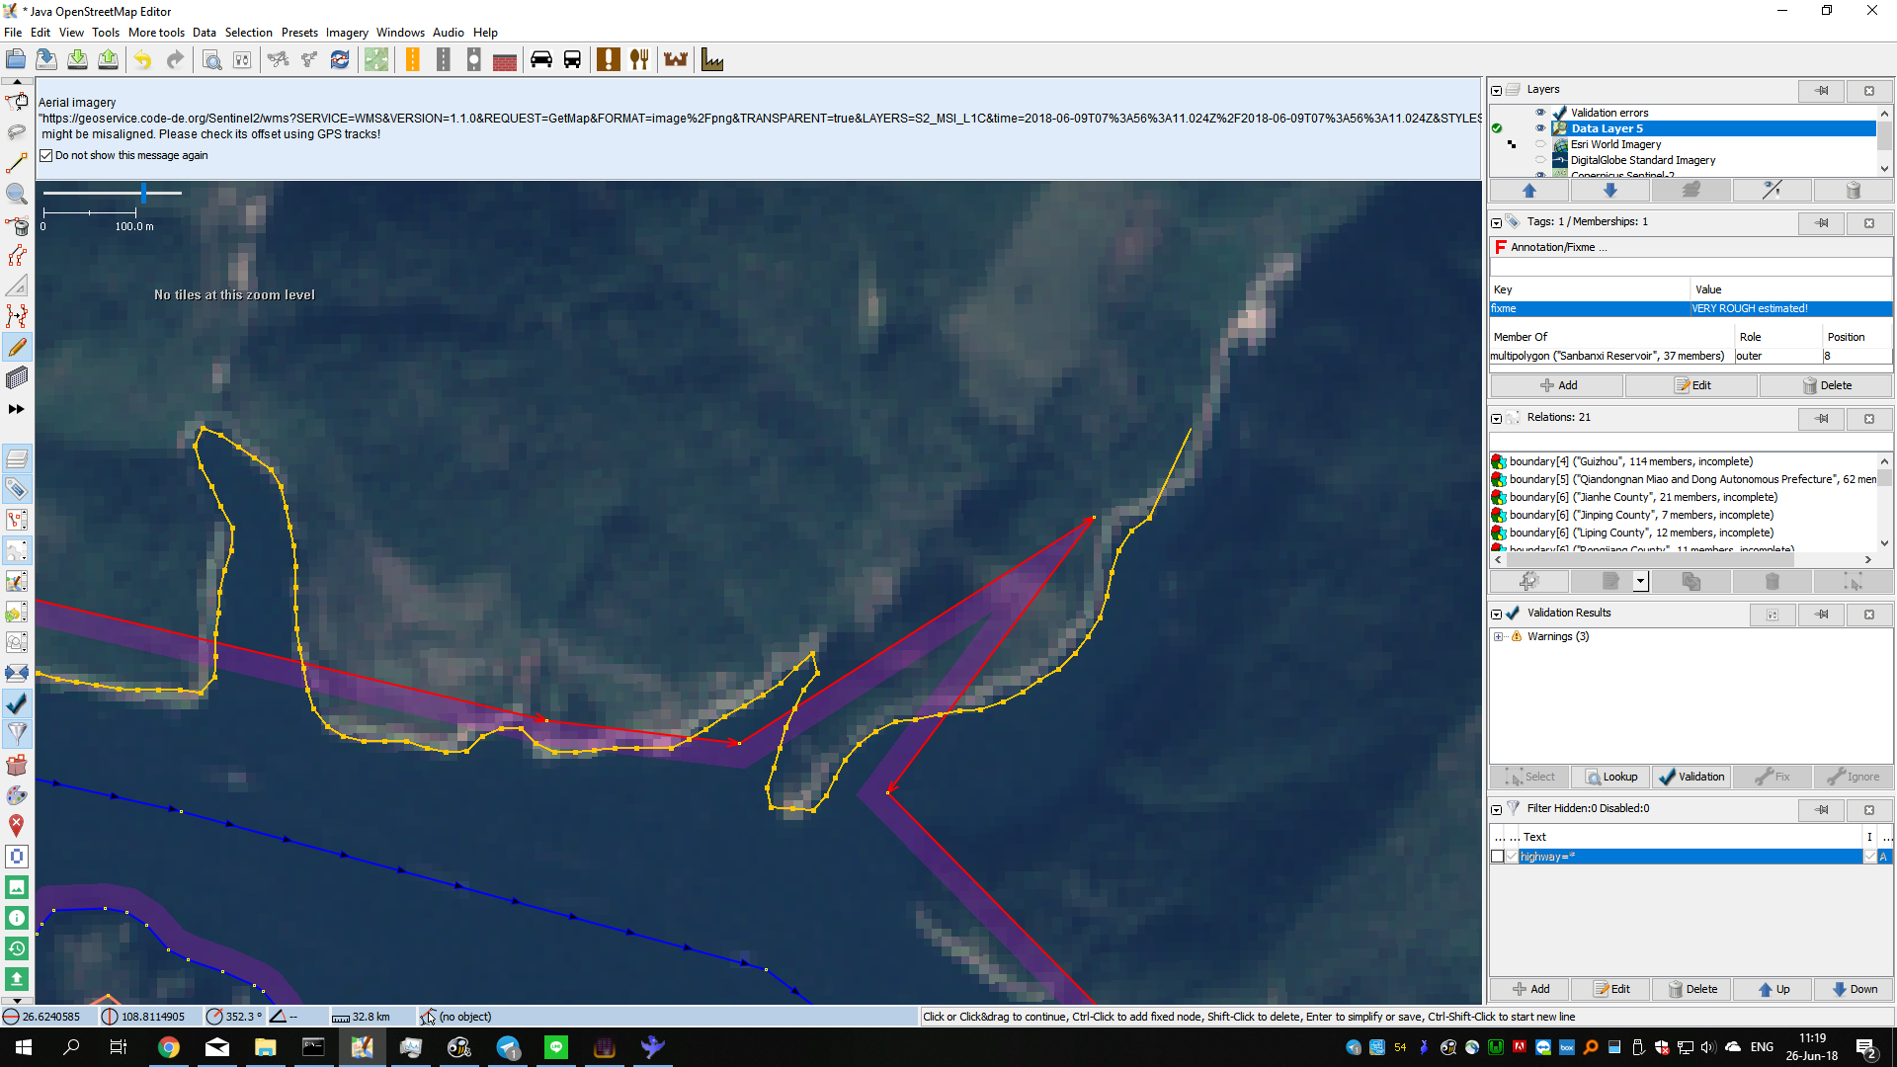Click the Validation button
Image resolution: width=1897 pixels, height=1067 pixels.
coord(1691,777)
